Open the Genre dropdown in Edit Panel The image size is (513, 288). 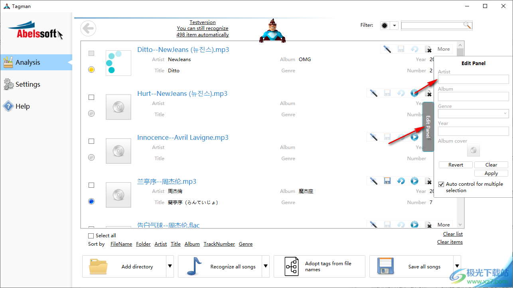click(x=505, y=113)
